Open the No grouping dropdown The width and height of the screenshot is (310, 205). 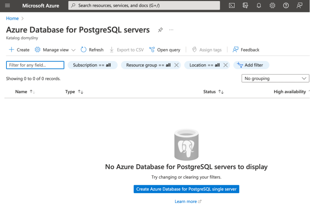coord(275,78)
